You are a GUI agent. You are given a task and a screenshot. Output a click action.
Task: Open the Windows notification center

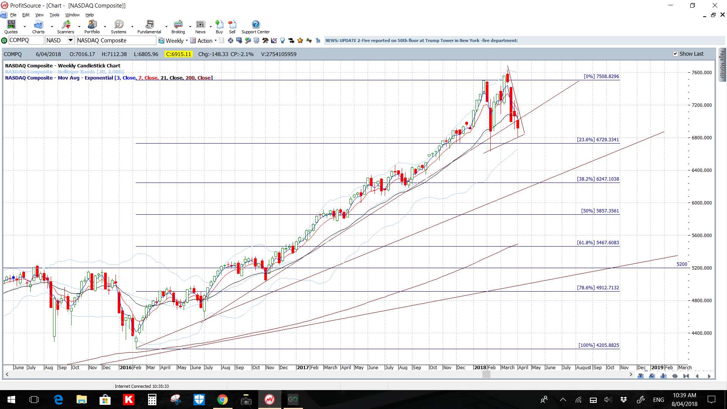(x=711, y=400)
